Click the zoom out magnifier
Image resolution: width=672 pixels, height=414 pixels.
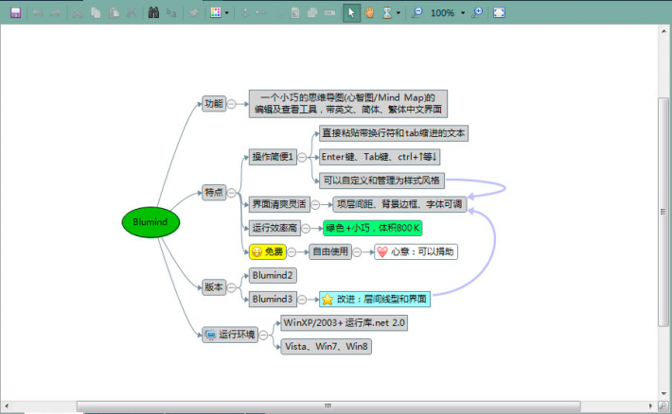(416, 13)
